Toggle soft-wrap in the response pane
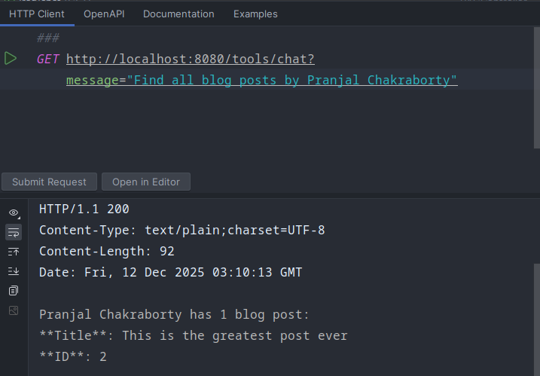This screenshot has height=376, width=540. pos(14,232)
